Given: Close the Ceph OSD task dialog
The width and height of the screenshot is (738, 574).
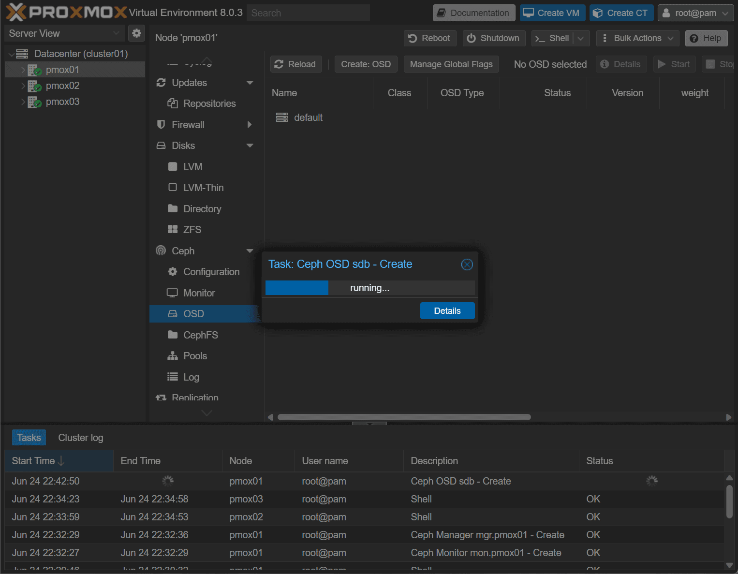Looking at the screenshot, I should click(x=467, y=265).
